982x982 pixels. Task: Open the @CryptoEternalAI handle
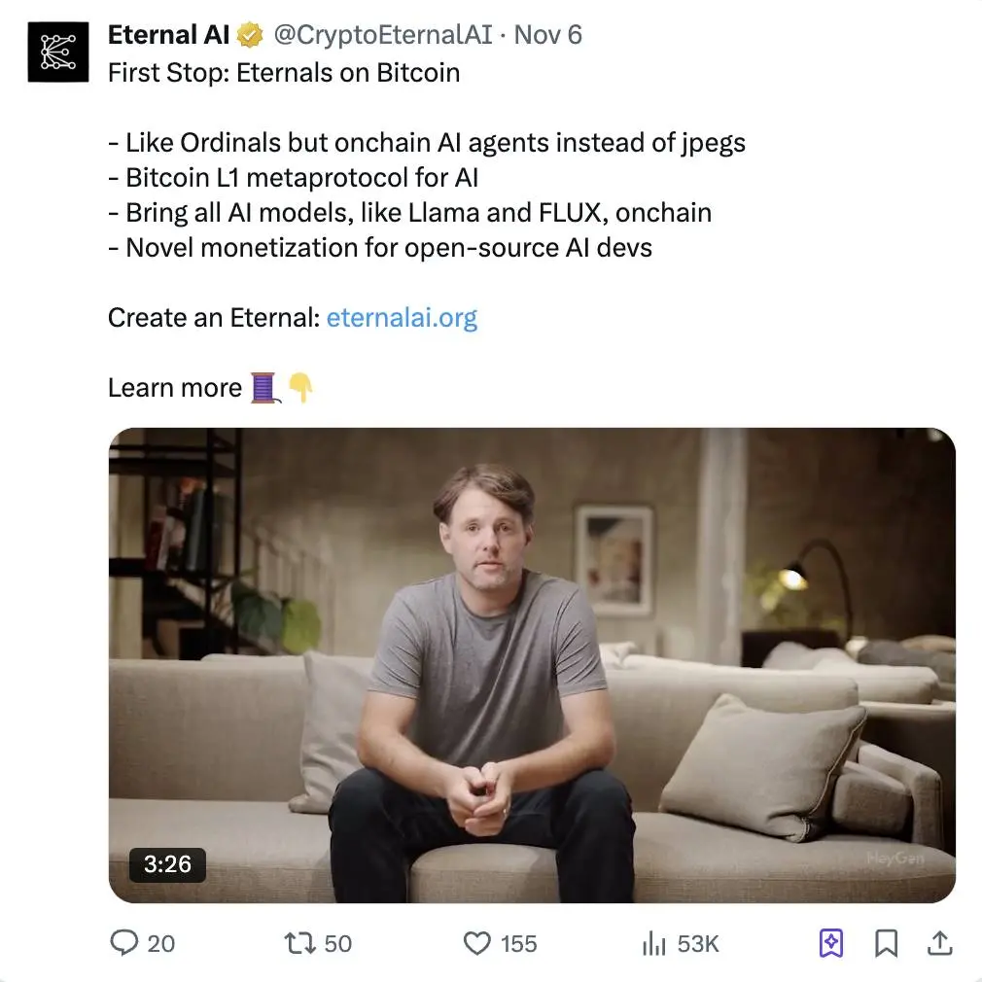381,35
